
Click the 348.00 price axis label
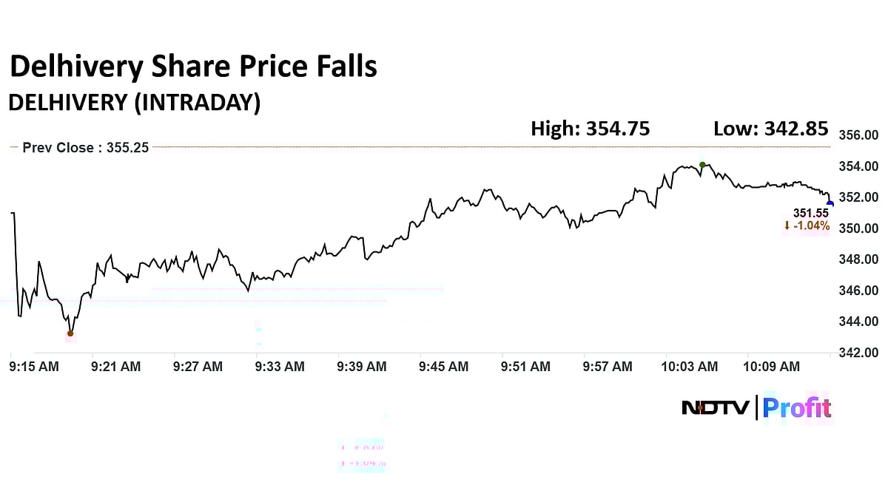(x=858, y=259)
